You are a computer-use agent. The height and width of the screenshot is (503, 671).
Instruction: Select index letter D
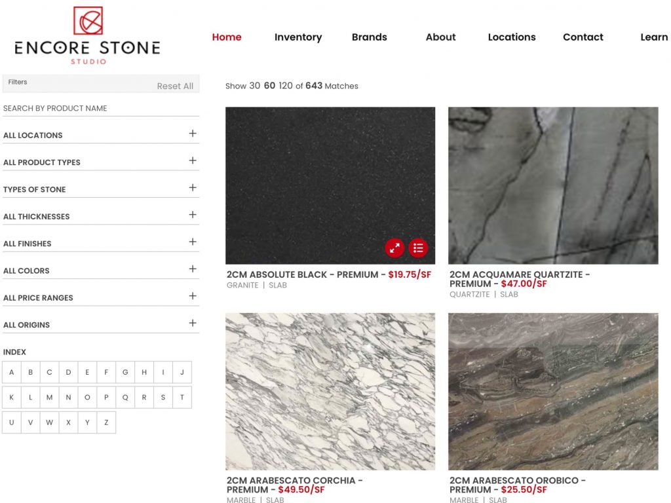coord(68,372)
